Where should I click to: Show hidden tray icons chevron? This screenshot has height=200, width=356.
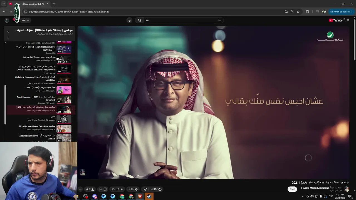[x=303, y=196]
